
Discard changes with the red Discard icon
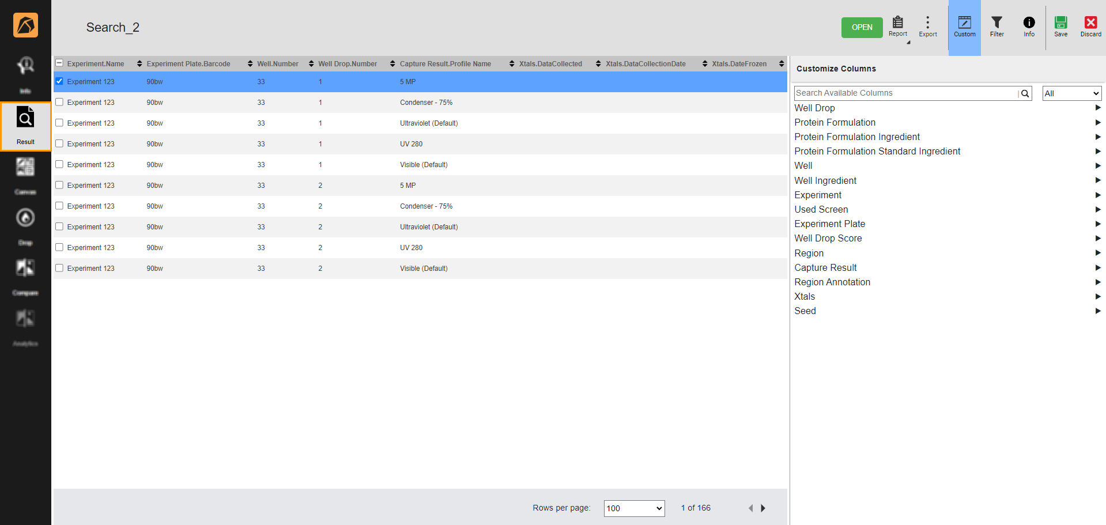point(1090,27)
